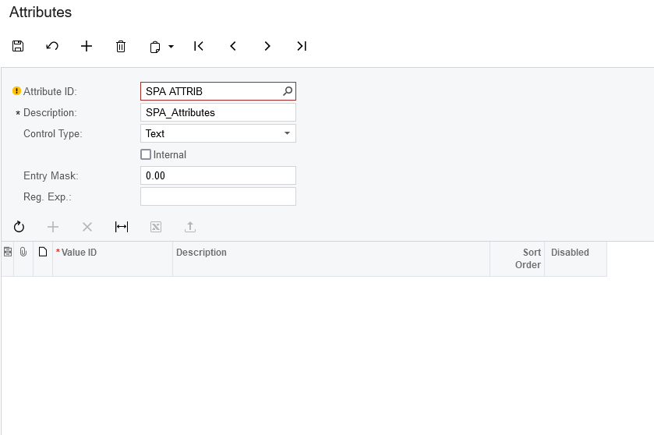The image size is (654, 435).
Task: Fit grid columns to width
Action: [122, 227]
